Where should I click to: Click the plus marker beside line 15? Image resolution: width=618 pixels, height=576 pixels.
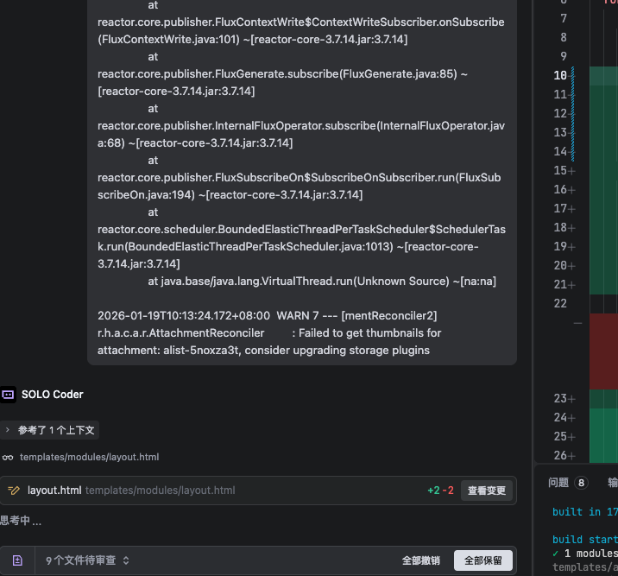tap(571, 171)
